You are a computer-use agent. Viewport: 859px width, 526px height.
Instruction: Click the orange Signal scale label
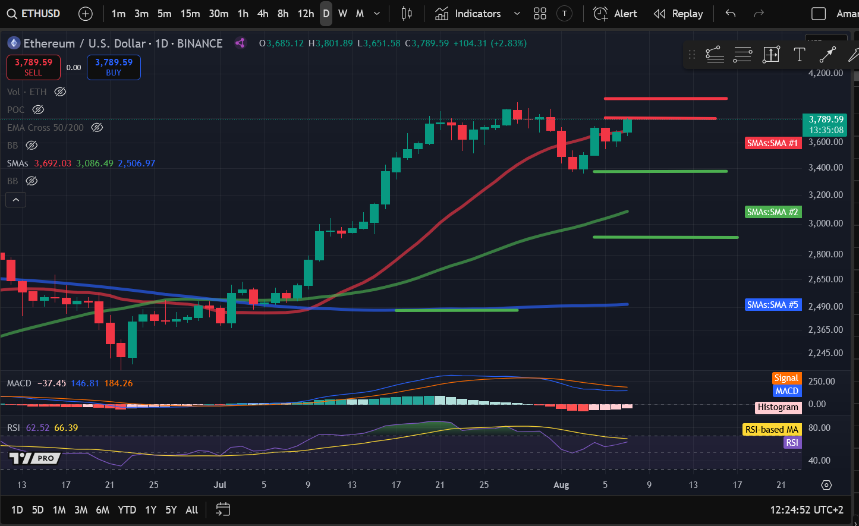[x=786, y=378]
